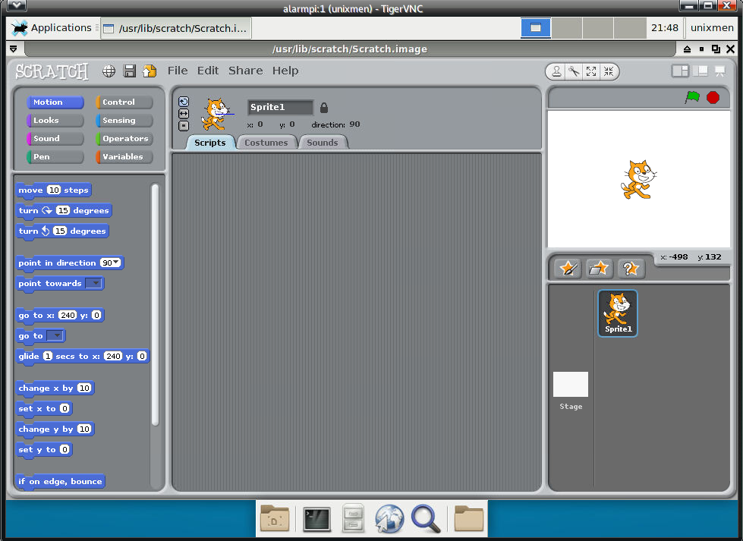Screen dimensions: 743x541
Task: Select the Sprite1 thumbnail in sprite list
Action: 618,313
